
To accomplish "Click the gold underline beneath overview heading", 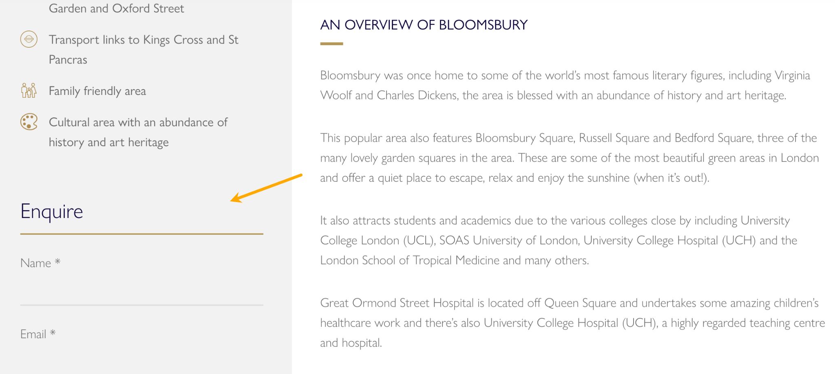I will pos(331,44).
